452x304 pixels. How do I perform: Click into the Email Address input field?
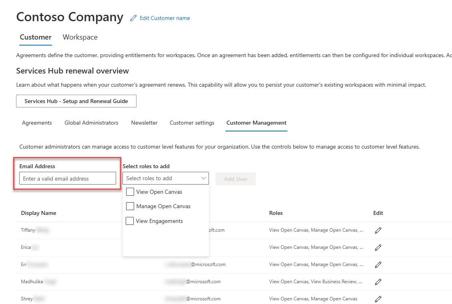68,179
